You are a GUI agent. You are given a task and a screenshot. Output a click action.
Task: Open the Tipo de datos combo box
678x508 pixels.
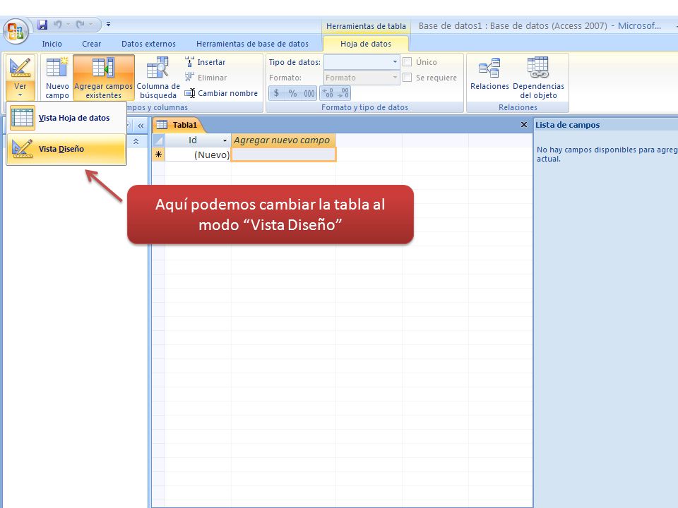362,62
